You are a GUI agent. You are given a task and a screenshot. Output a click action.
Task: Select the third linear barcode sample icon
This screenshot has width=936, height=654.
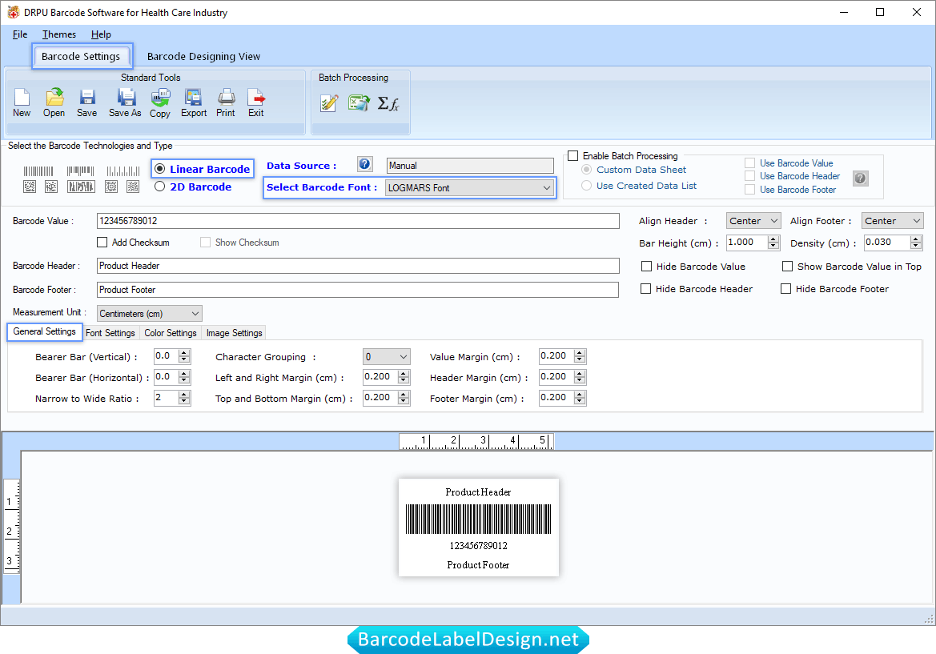click(123, 171)
